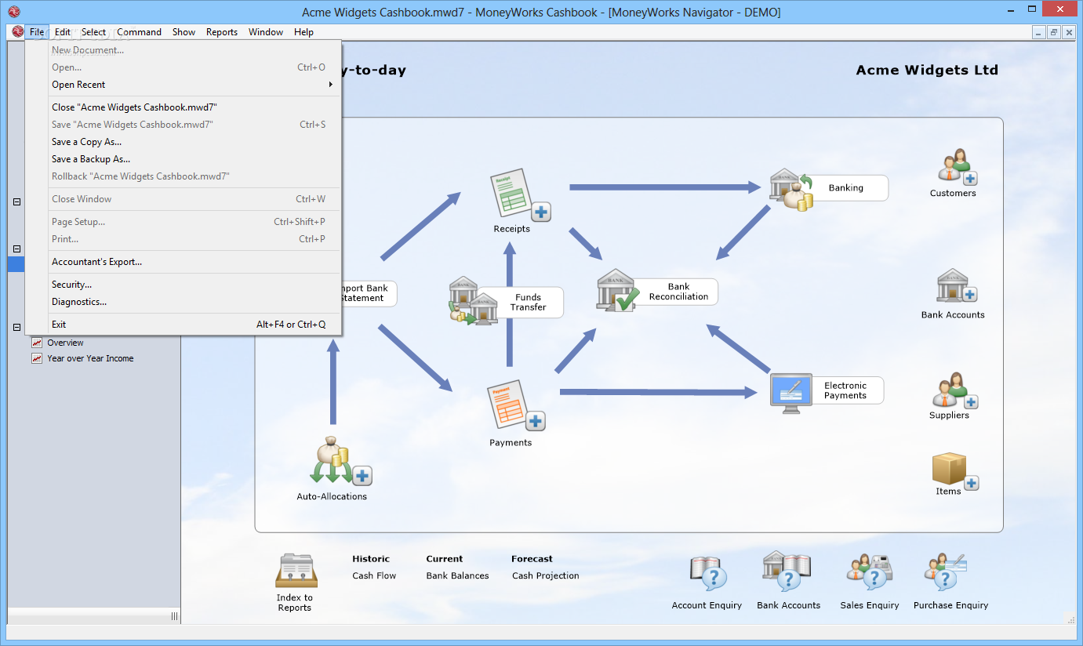Open the Bank Accounts enquiry icon beside Account Enquiry
Viewport: 1083px width, 646px height.
coord(787,571)
